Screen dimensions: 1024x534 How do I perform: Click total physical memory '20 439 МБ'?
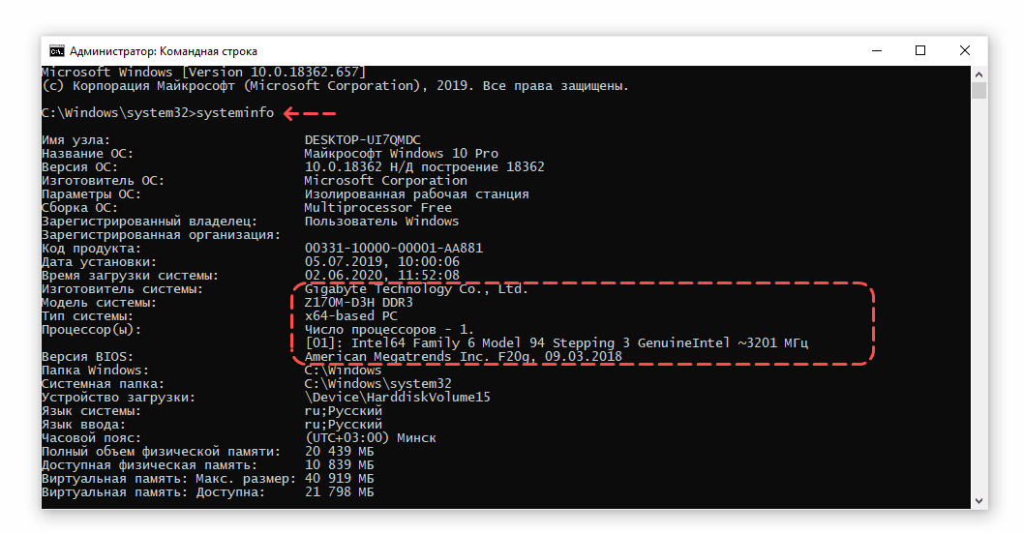coord(340,452)
